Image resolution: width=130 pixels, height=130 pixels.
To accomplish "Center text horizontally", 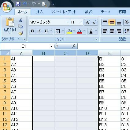I will 112,31.
